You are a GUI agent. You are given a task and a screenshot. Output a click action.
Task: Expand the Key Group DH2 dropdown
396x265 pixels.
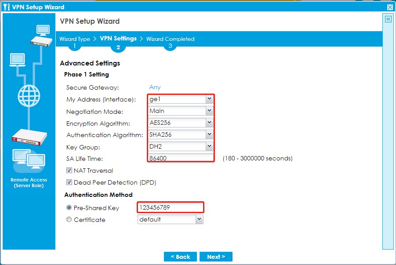point(209,146)
